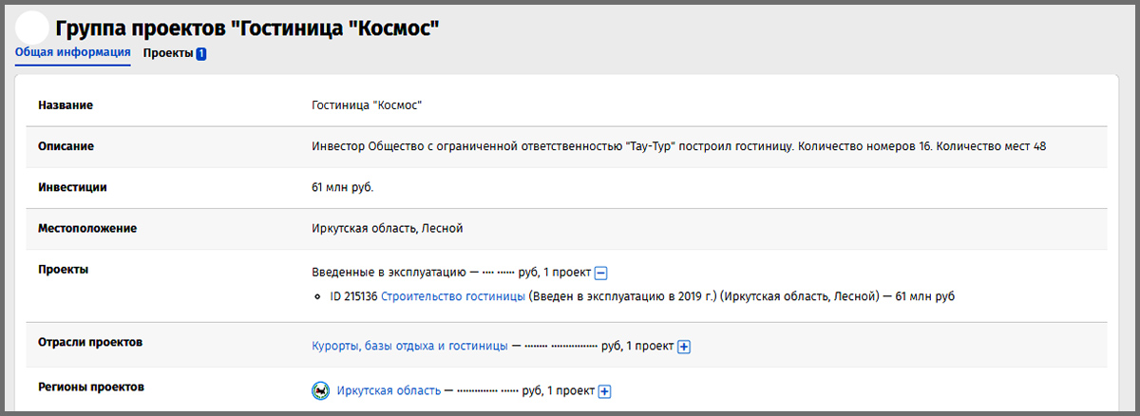1140x416 pixels.
Task: Click the Описание text about investor Тау-Тур
Action: pos(678,146)
